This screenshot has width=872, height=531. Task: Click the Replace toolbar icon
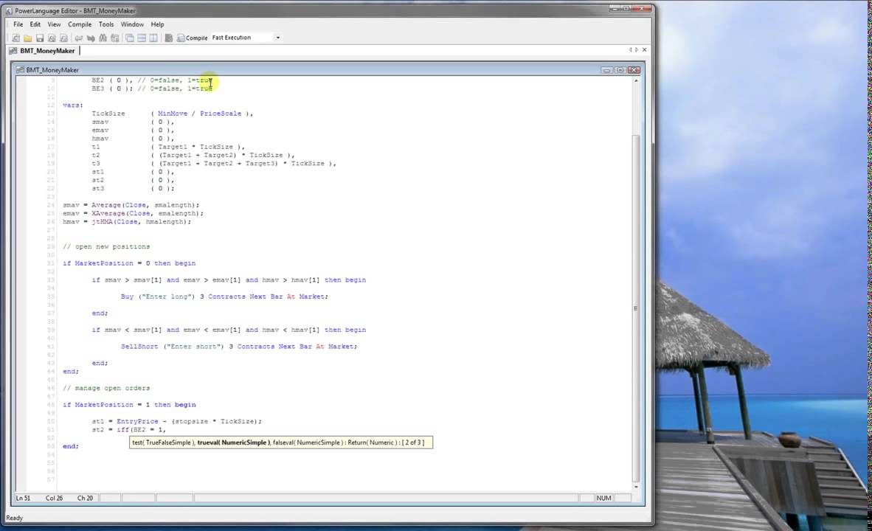(114, 38)
